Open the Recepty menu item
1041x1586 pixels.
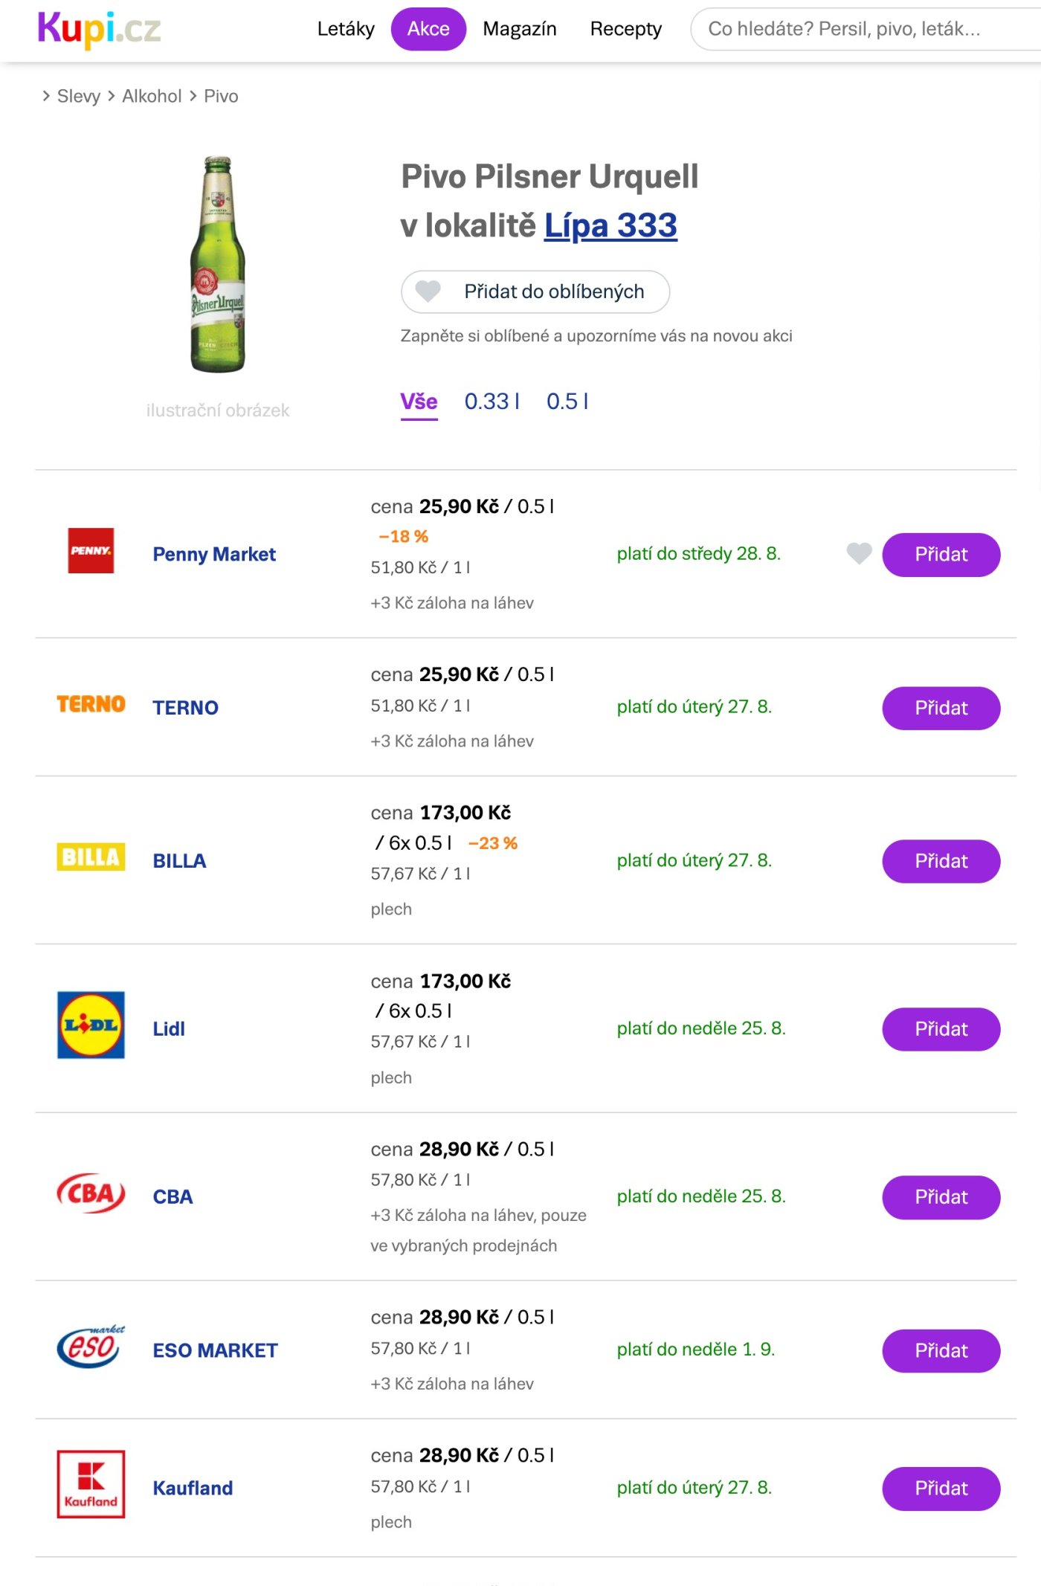[625, 29]
